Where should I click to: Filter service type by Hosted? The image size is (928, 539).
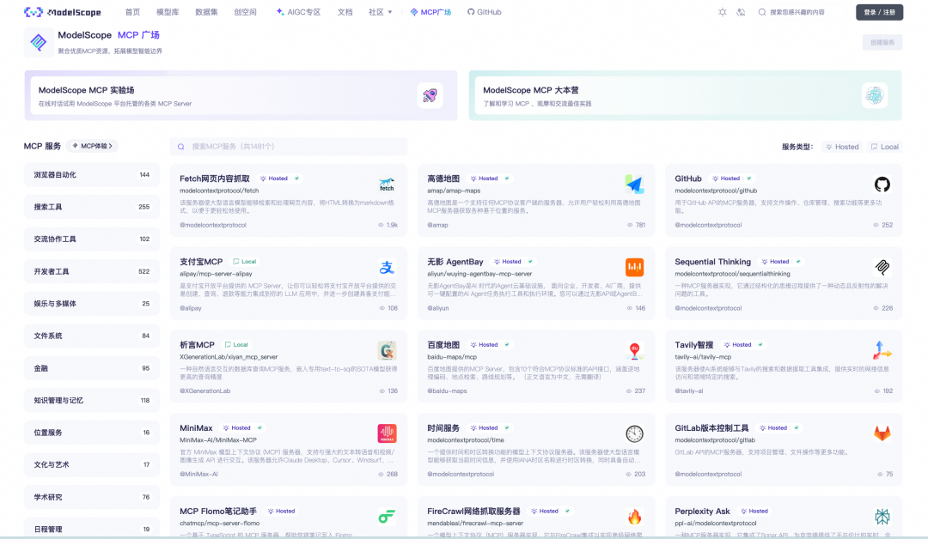842,147
